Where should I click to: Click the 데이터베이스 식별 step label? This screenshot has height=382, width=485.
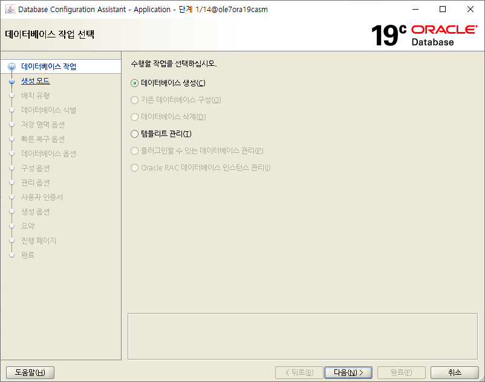[48, 110]
